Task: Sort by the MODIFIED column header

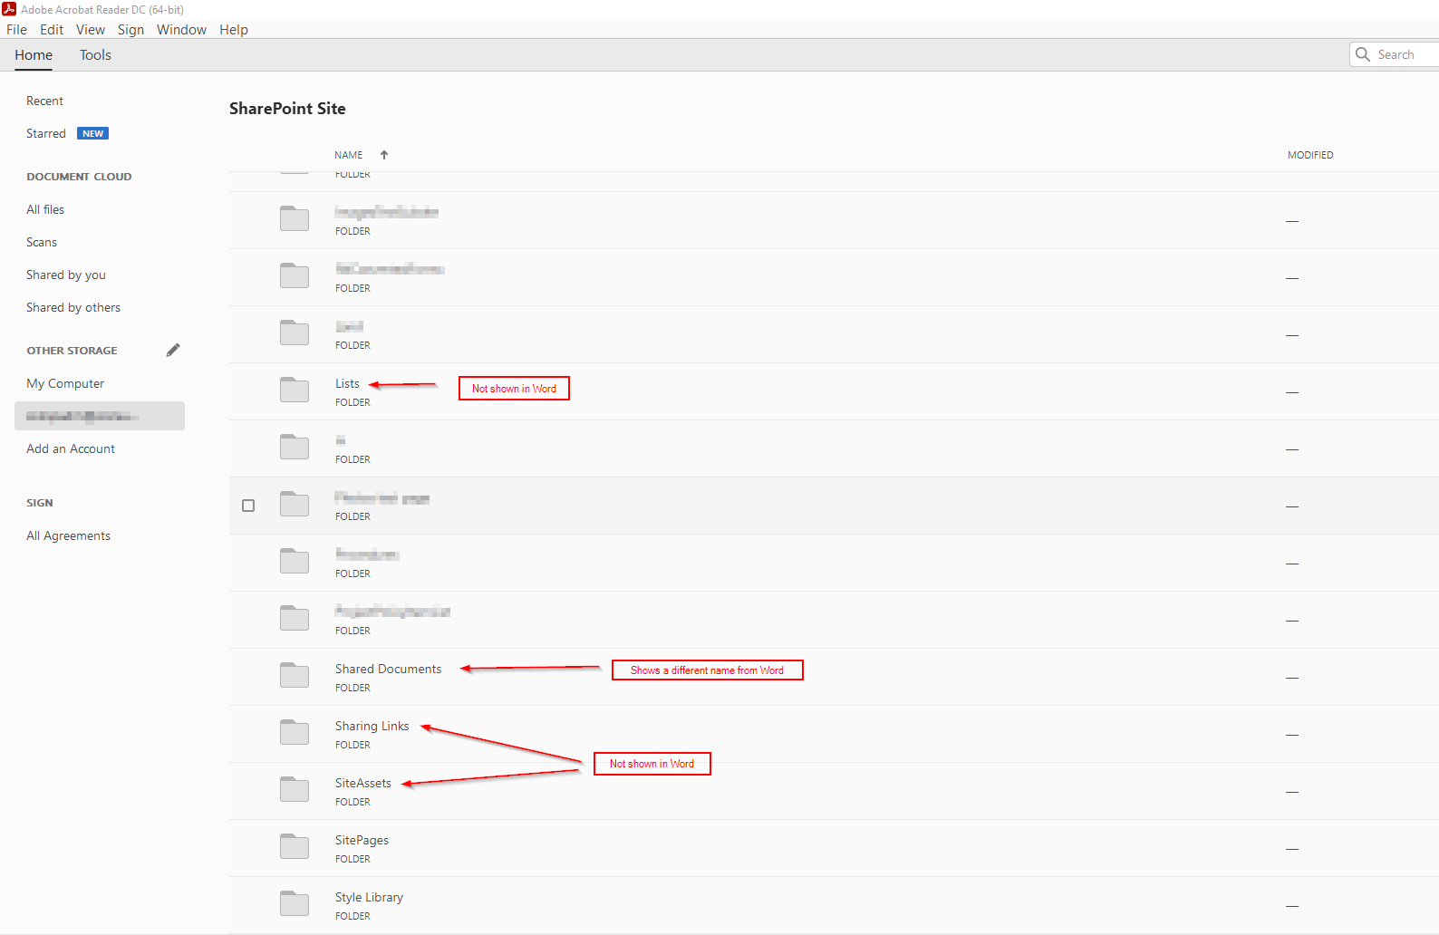Action: (x=1310, y=155)
